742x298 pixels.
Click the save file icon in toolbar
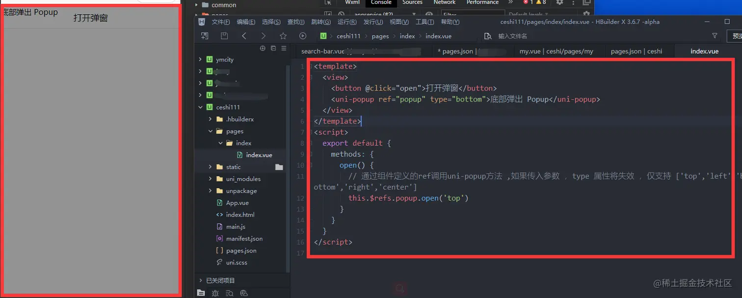coord(224,36)
